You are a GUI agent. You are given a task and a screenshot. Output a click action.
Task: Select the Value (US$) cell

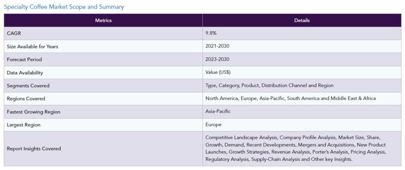pos(302,73)
